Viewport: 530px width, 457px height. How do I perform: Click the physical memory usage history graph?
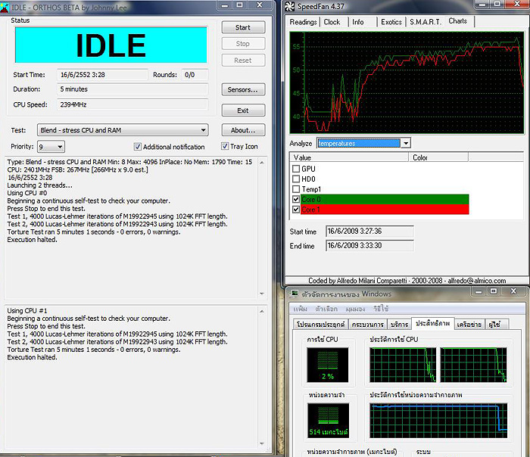coord(438,421)
